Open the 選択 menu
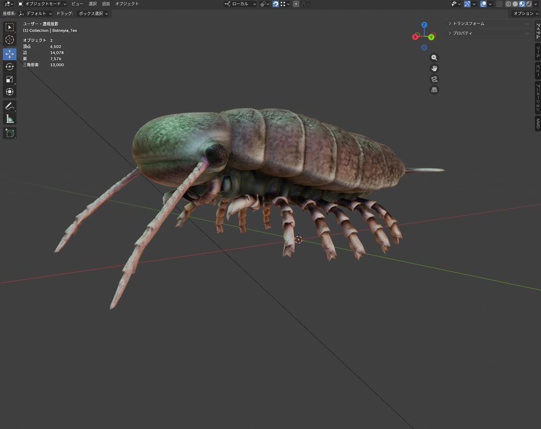This screenshot has width=541, height=429. [x=92, y=4]
